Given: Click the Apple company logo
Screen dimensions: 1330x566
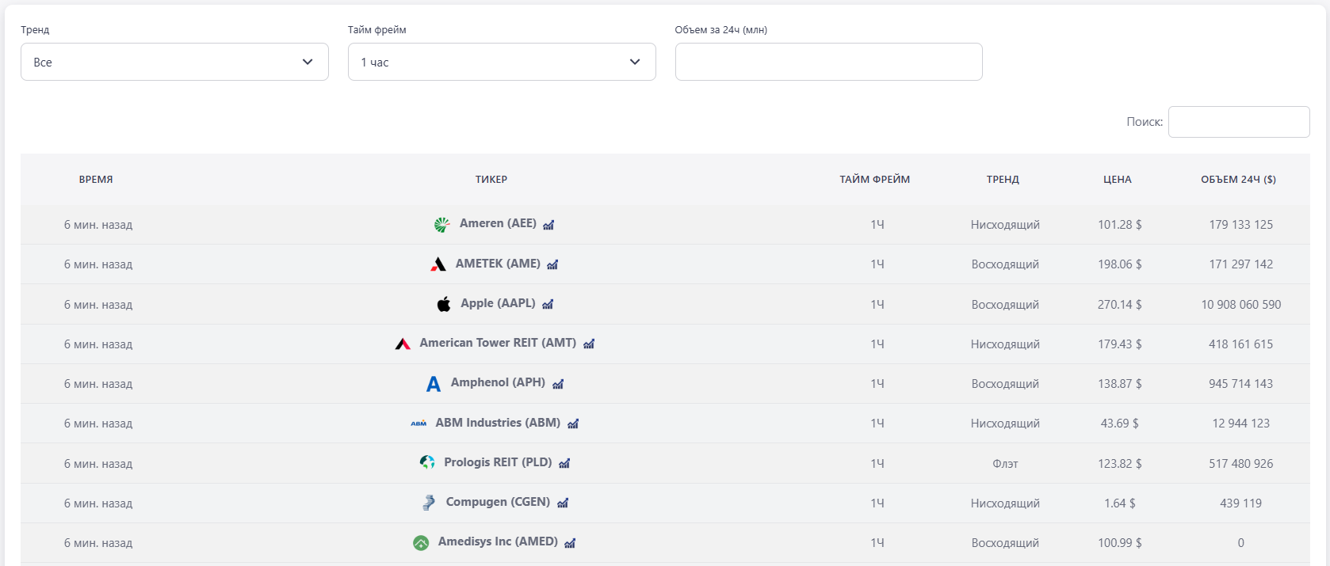Looking at the screenshot, I should tap(444, 304).
